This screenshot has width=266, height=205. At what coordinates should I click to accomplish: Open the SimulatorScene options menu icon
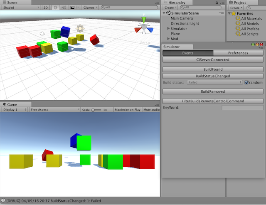pos(222,13)
